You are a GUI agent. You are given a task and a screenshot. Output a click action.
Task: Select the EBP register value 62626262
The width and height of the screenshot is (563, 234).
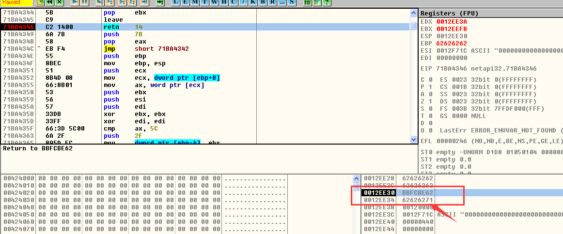(451, 44)
